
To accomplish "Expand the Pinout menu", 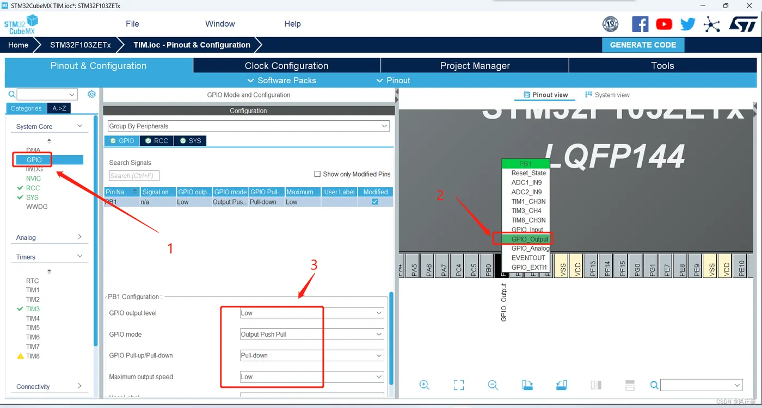I will [394, 81].
